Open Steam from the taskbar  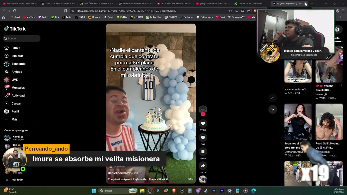[x=206, y=191]
